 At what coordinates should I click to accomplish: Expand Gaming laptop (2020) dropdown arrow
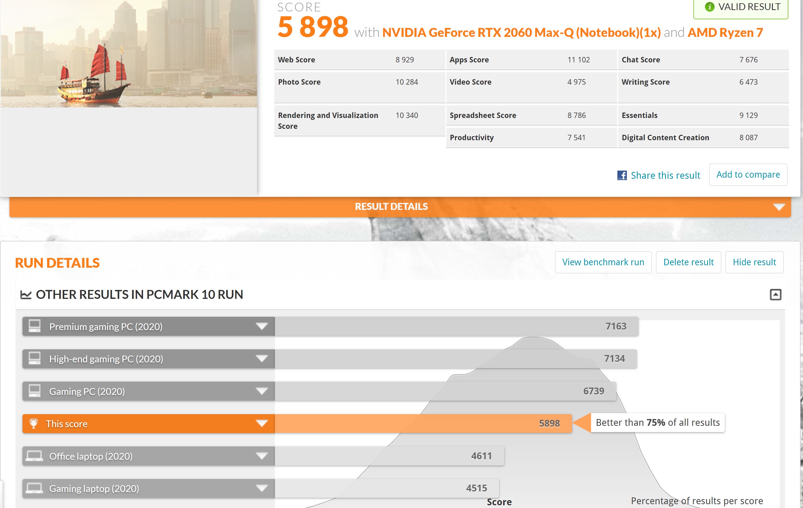point(262,488)
